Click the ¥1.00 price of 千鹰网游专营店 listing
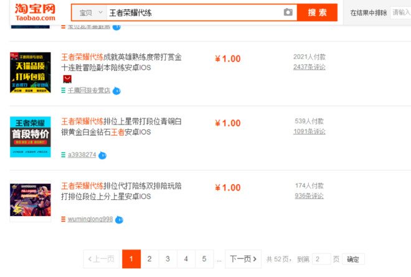 pyautogui.click(x=228, y=59)
